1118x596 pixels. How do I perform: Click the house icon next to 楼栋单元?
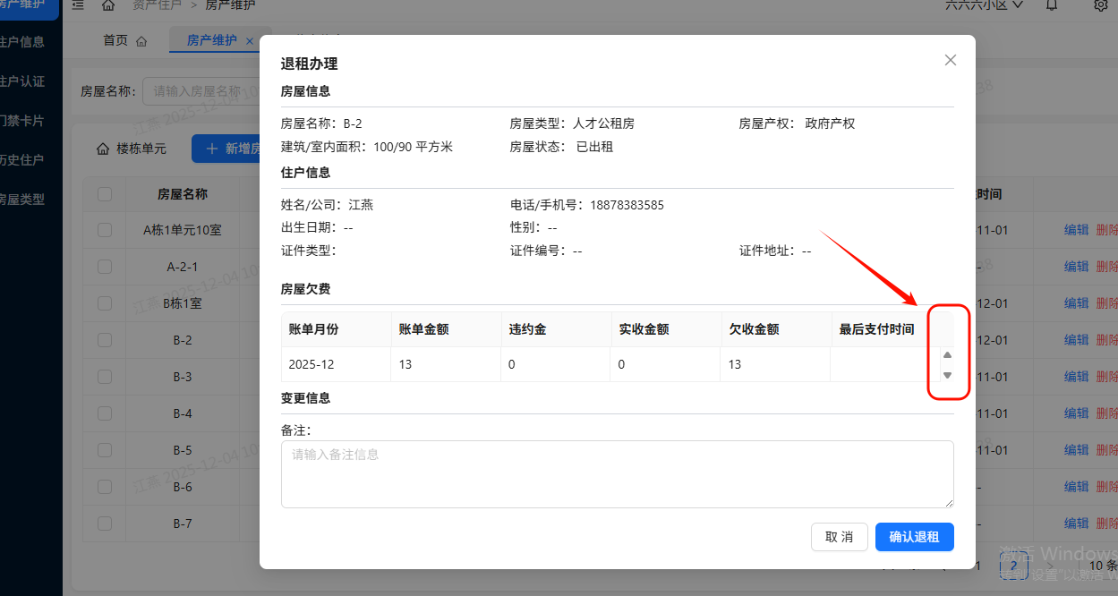[x=102, y=149]
